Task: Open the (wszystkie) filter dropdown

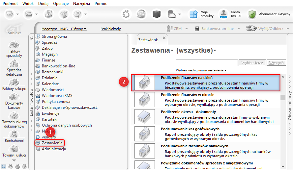Action: pos(196,50)
